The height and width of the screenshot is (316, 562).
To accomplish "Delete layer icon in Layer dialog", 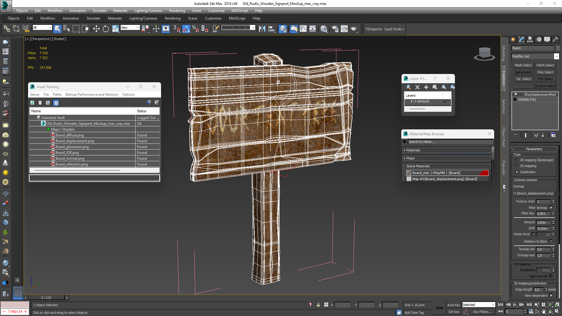I will (417, 87).
